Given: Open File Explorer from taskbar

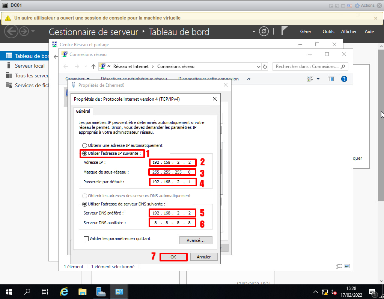Looking at the screenshot, I should tap(83, 292).
